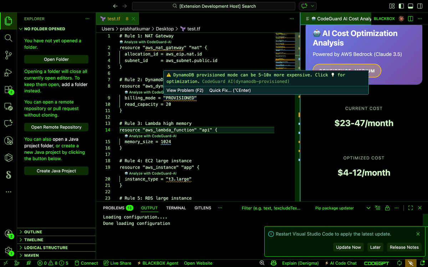This screenshot has width=428, height=267.
Task: Expand the TIMELINE section
Action: 56,240
